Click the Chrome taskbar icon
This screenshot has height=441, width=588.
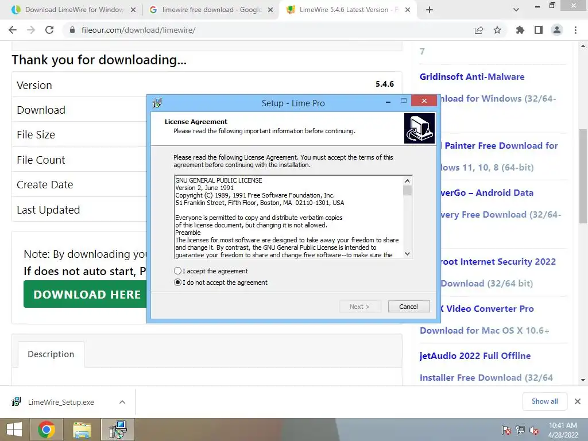tap(47, 430)
